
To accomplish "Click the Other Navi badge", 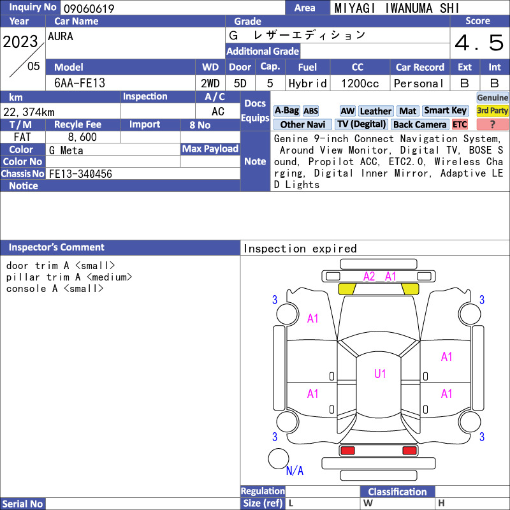I will [x=302, y=124].
